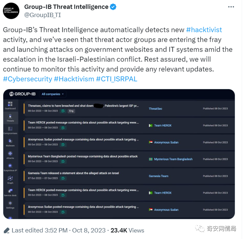Open the Mysterious Team Bangladesh actor link
The width and height of the screenshot is (244, 239).
[173, 159]
